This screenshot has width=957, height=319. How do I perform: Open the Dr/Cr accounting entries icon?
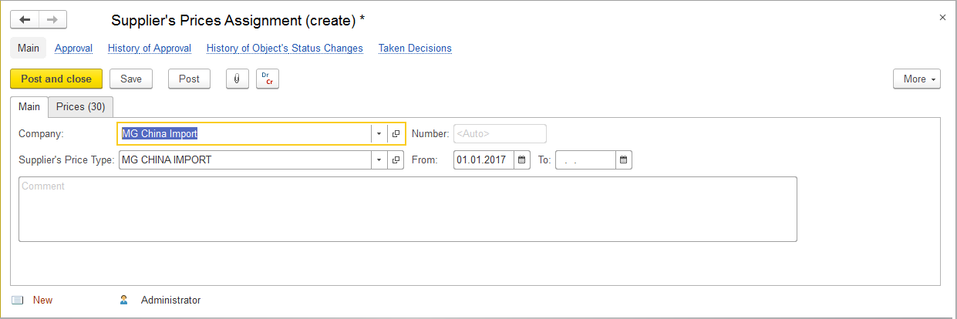pos(268,79)
